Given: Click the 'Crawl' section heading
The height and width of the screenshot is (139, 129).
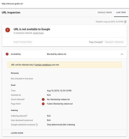Looking at the screenshot, I should pos(13,85).
